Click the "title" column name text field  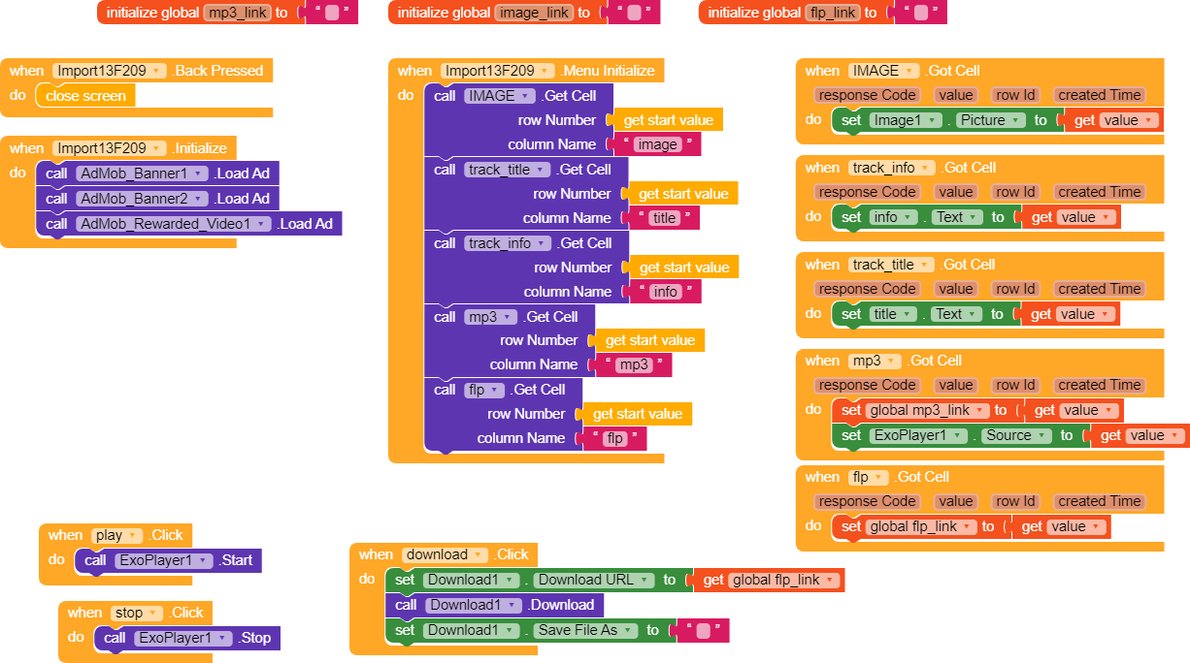[x=665, y=218]
